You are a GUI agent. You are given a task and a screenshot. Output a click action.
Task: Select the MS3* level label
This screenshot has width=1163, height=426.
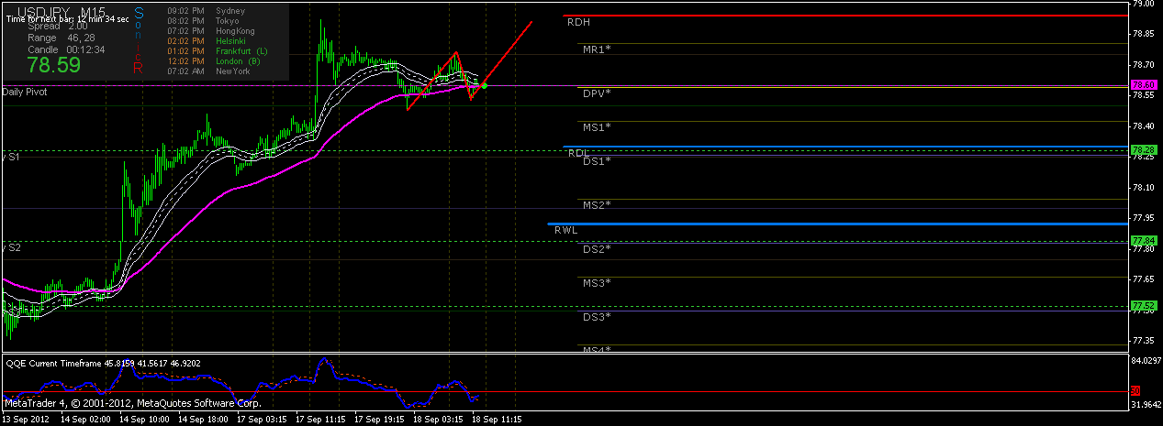[597, 283]
